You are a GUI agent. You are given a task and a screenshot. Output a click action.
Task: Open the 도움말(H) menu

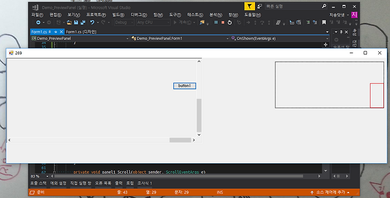pos(252,15)
